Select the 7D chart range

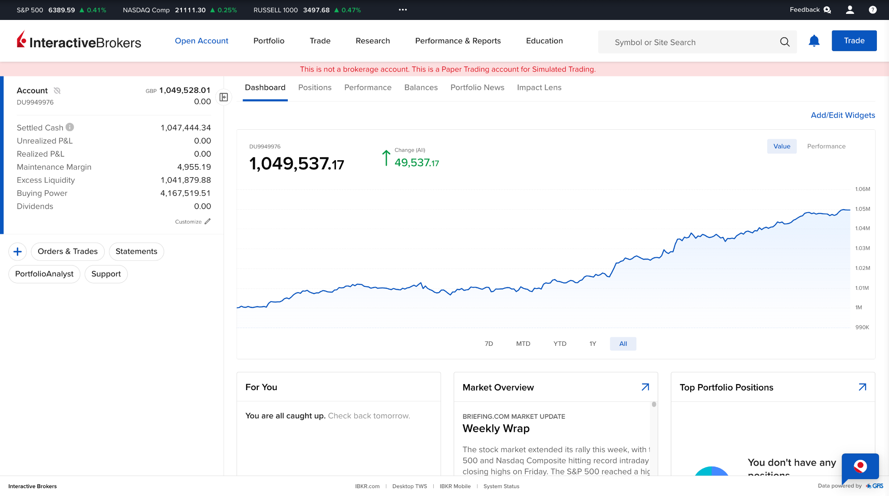tap(489, 344)
